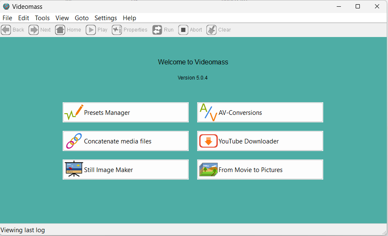Image resolution: width=388 pixels, height=236 pixels.
Task: Click the Clear toolbar icon
Action: click(x=211, y=30)
